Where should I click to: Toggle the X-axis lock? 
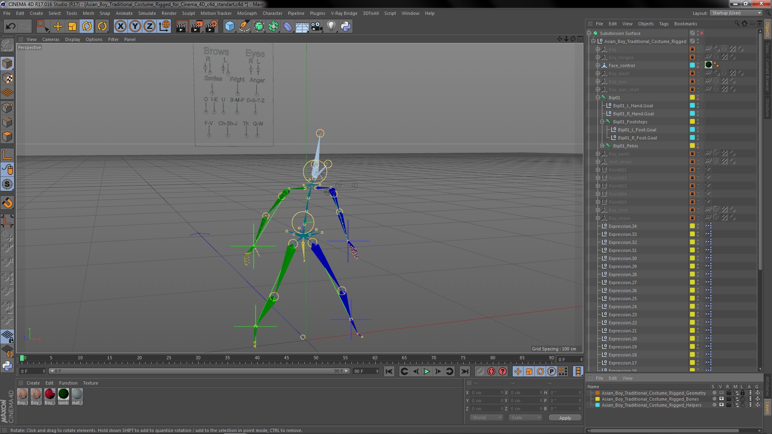[120, 27]
